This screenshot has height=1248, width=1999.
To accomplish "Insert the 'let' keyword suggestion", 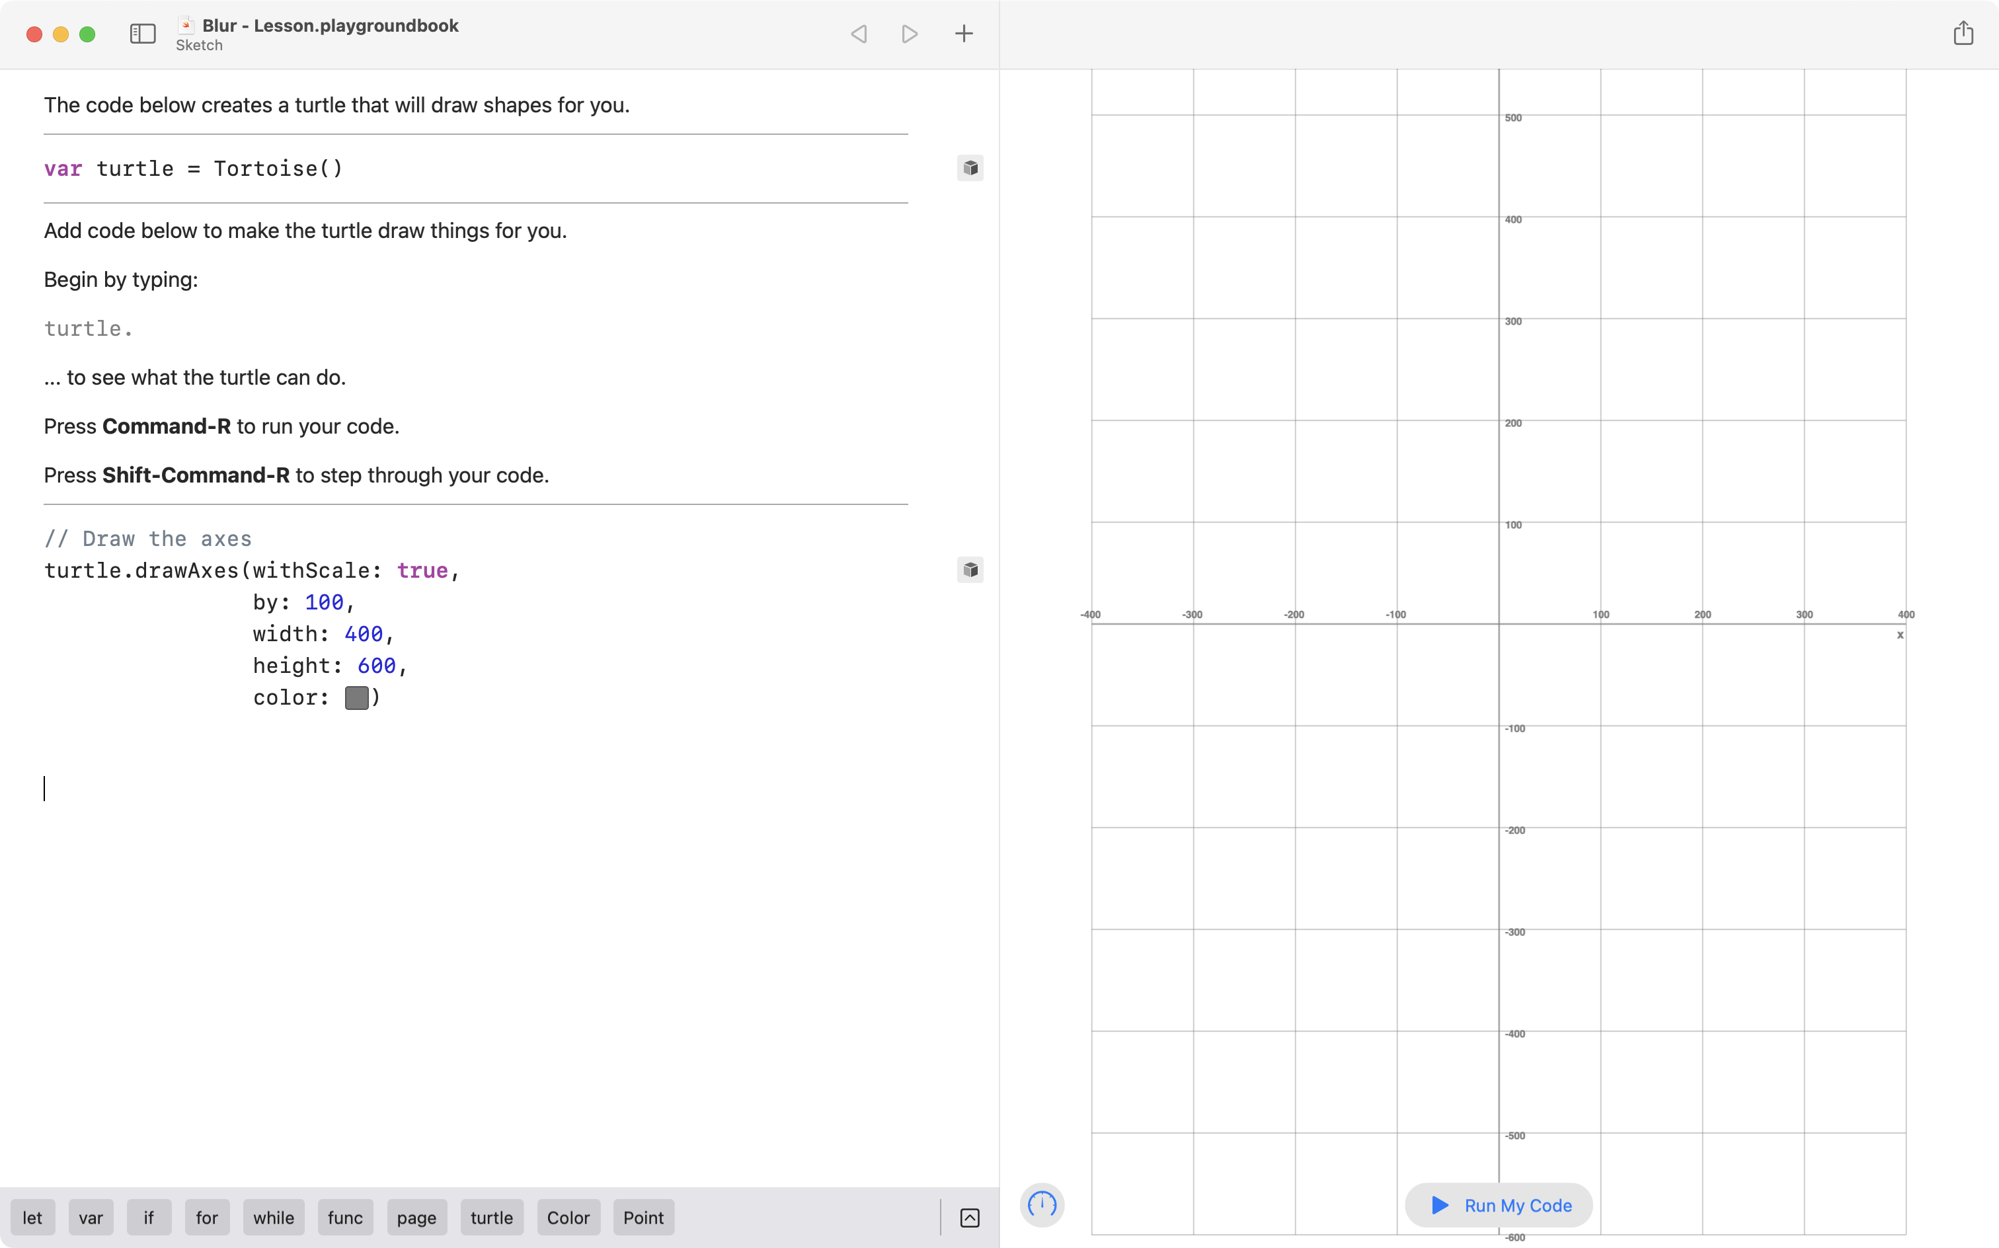I will pos(32,1218).
